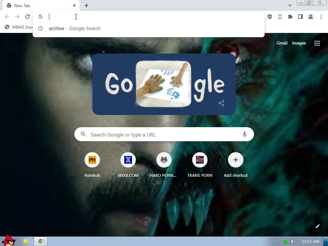This screenshot has height=246, width=328.
Task: Open Chrome's three-dot menu
Action: 321,17
